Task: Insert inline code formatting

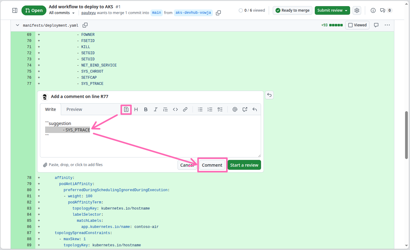Action: 175,109
